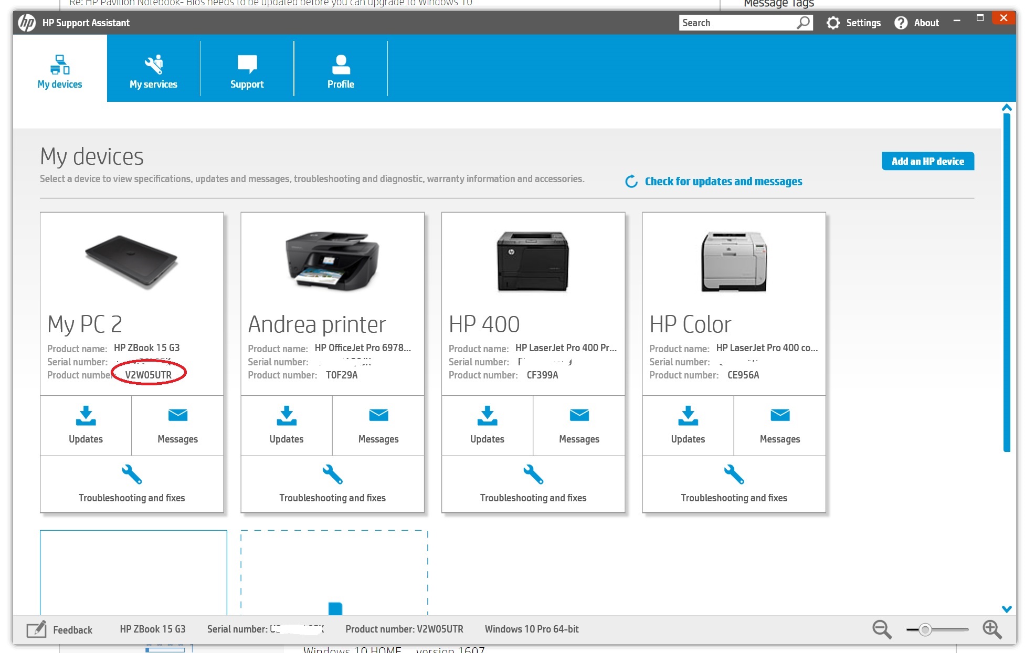Open Settings gear in title bar
This screenshot has width=1035, height=653.
(833, 23)
